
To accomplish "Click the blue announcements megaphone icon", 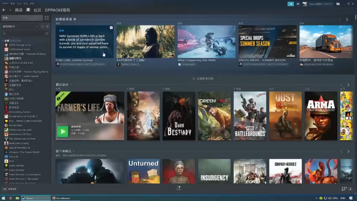I will coord(291,4).
